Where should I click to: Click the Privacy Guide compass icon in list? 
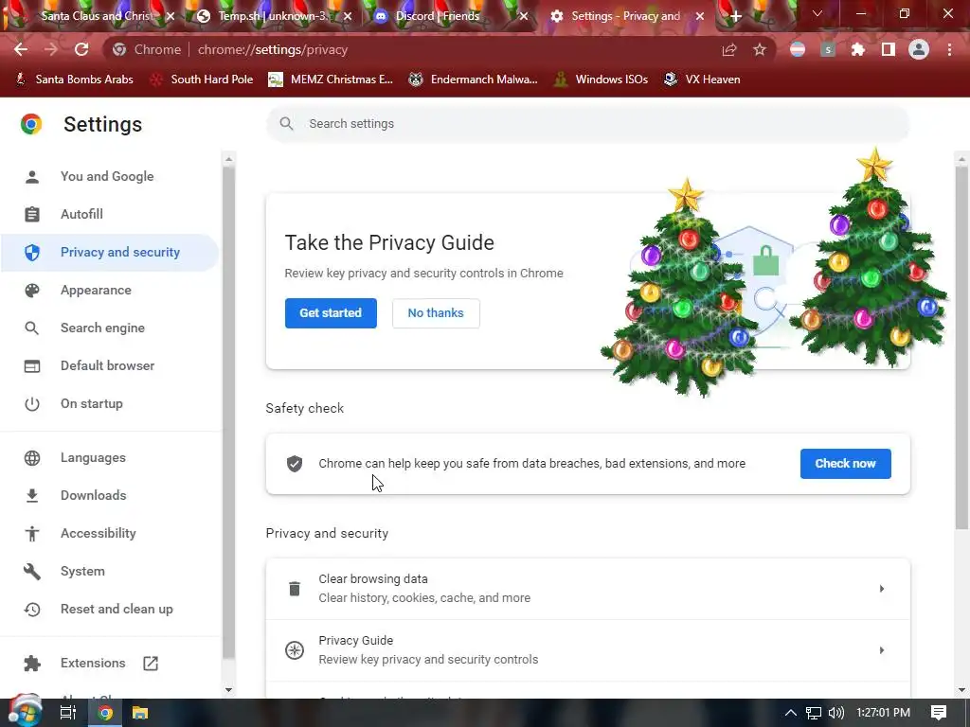tap(295, 649)
